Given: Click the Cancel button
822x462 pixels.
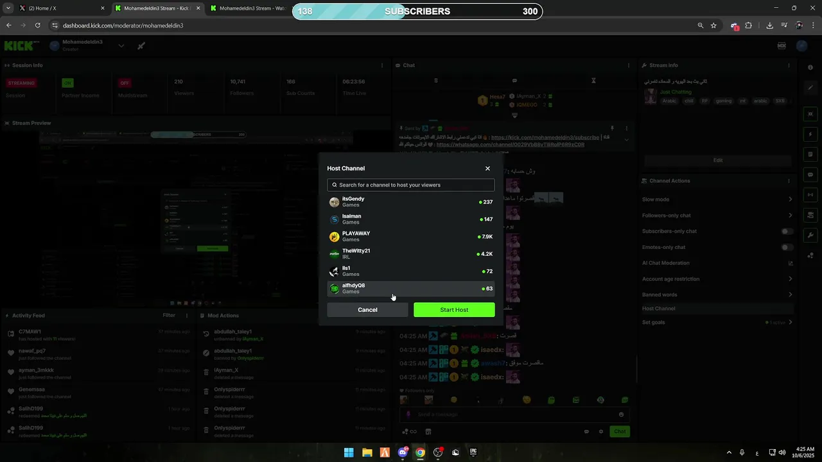Looking at the screenshot, I should tap(367, 310).
